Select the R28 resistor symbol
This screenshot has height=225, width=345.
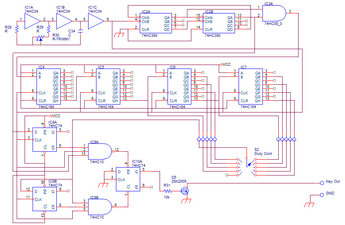coord(17,29)
